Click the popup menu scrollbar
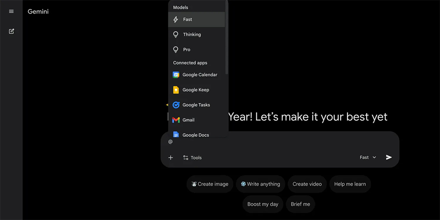Viewport: 440px width, 220px height. pyautogui.click(x=227, y=38)
